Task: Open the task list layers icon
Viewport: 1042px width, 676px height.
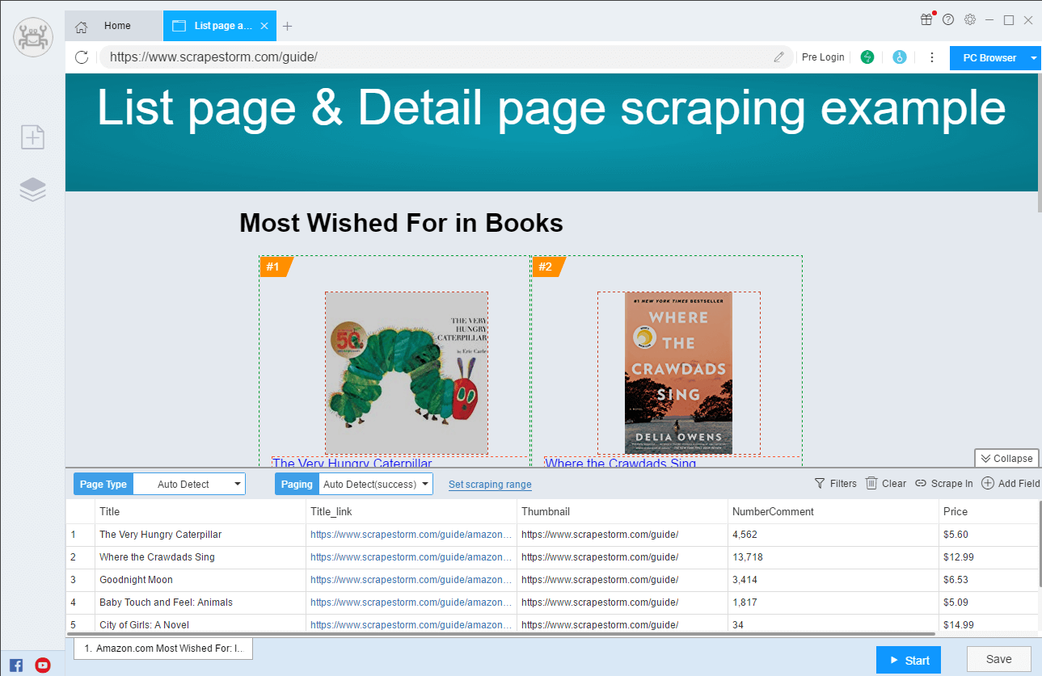Action: 32,190
